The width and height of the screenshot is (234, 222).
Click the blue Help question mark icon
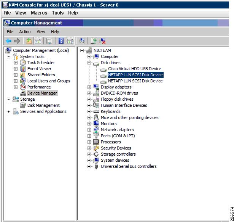click(x=61, y=41)
